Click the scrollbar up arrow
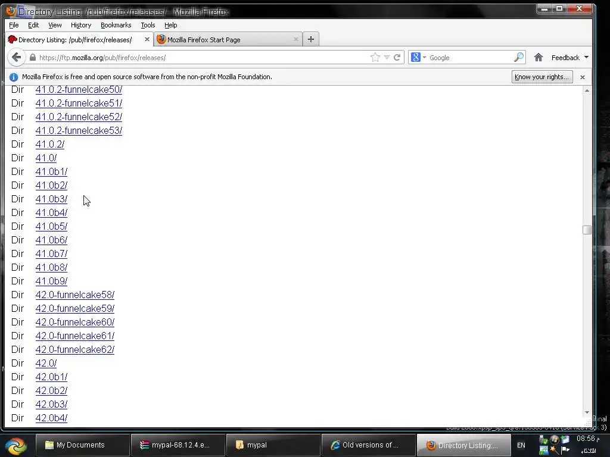The image size is (610, 457). tap(587, 90)
